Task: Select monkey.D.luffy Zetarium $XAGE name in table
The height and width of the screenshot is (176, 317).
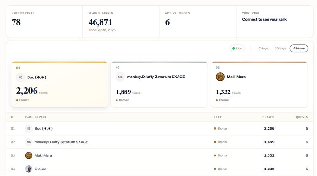Action: click(61, 142)
